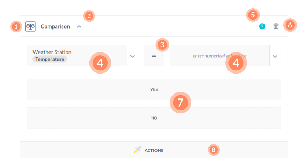The height and width of the screenshot is (167, 303).
Task: Click the Comparison scales icon
Action: [x=30, y=26]
